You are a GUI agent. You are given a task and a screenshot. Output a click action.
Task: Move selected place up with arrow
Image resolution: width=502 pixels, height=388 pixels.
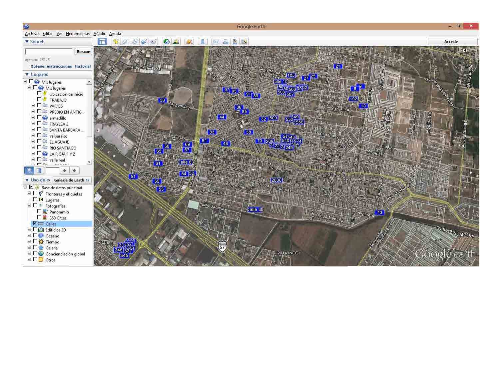click(65, 171)
